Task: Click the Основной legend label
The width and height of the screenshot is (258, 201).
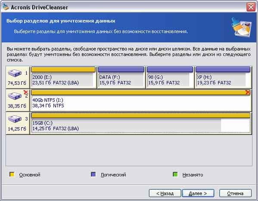Action: pyautogui.click(x=30, y=175)
